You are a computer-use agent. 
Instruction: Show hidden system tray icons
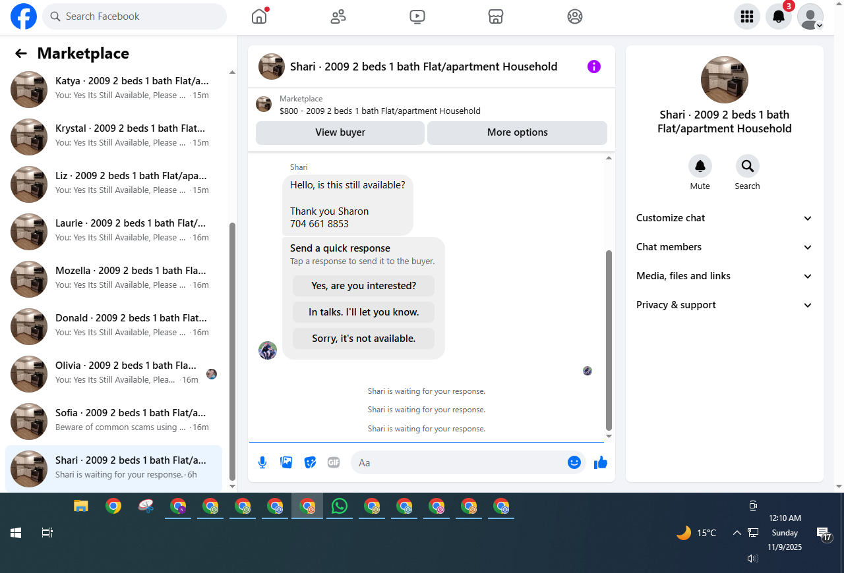737,533
